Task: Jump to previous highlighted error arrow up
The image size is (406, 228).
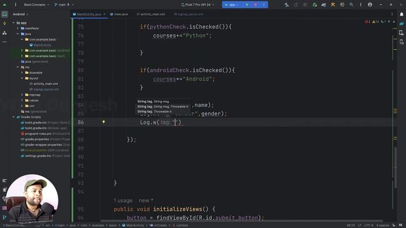Action: coord(389,22)
